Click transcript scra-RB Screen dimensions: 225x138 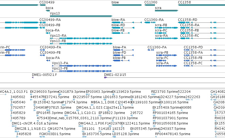point(161,25)
